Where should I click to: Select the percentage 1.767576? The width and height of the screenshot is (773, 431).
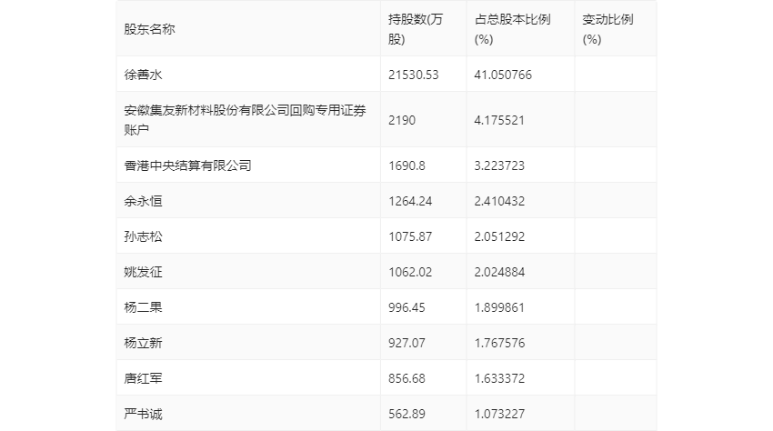click(499, 343)
